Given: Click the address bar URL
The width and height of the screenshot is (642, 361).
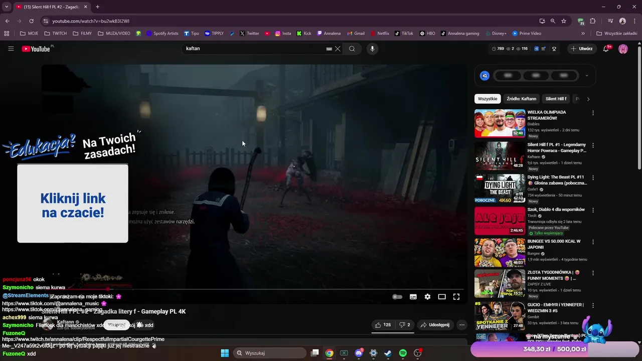Looking at the screenshot, I should (x=91, y=21).
